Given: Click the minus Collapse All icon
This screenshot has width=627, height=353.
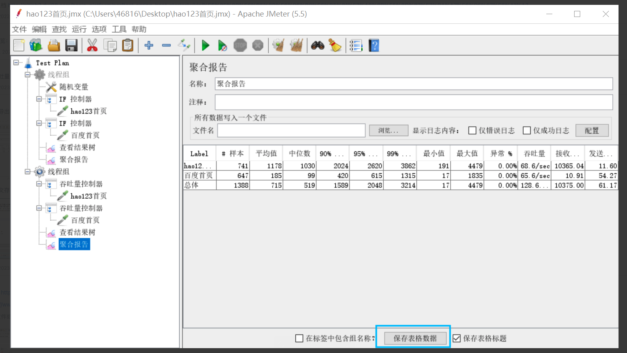Looking at the screenshot, I should coord(166,45).
